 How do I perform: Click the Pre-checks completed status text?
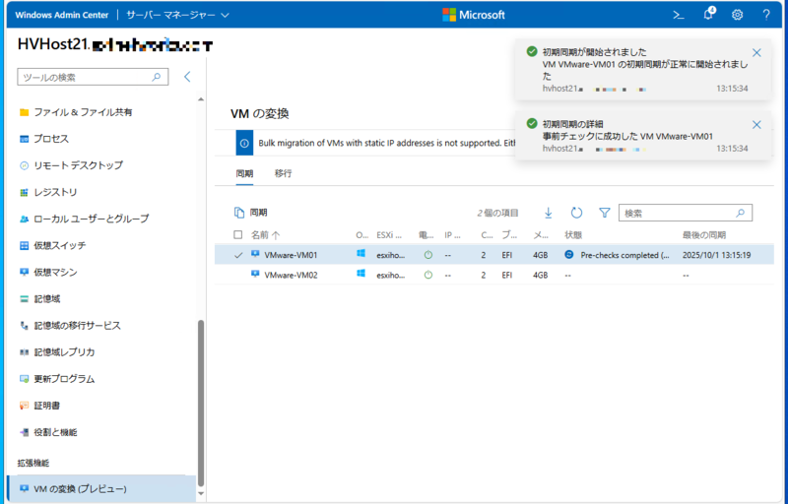coord(624,255)
